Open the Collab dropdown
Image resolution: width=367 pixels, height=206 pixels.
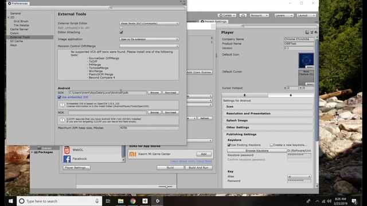(227, 15)
